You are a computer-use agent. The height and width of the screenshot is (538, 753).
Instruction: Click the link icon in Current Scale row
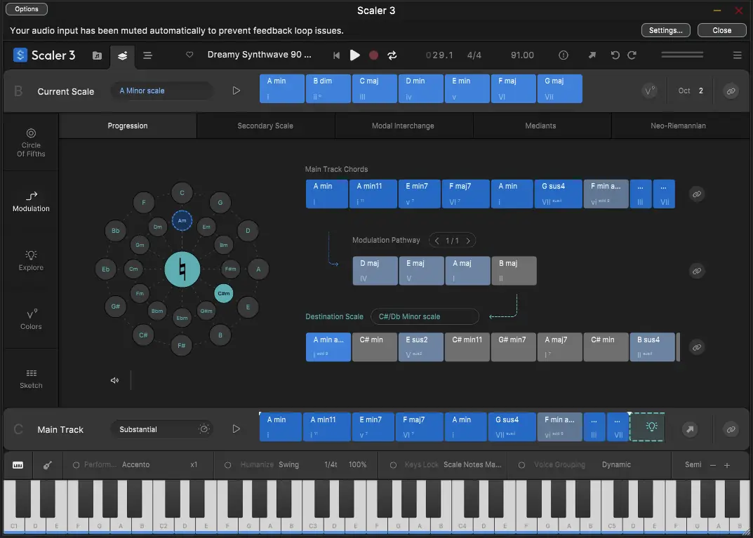731,90
